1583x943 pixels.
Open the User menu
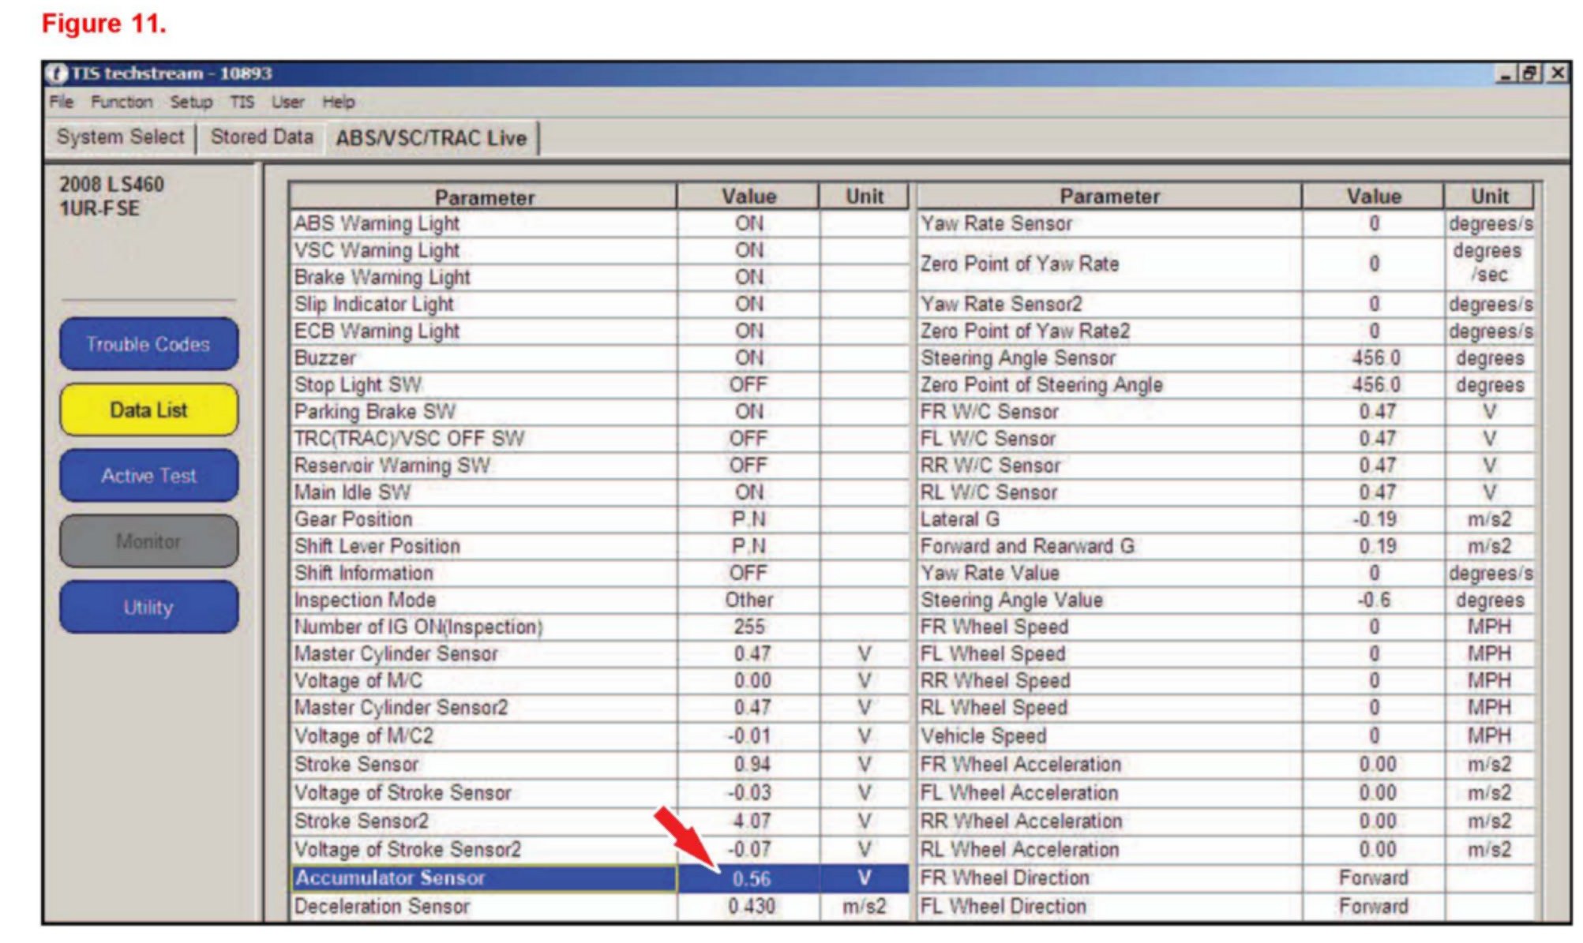click(287, 102)
